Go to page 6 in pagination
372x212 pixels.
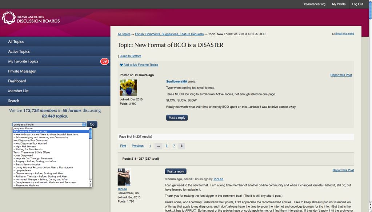pos(167,146)
